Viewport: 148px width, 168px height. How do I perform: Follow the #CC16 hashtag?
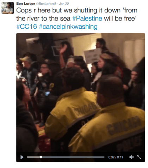click(27, 27)
